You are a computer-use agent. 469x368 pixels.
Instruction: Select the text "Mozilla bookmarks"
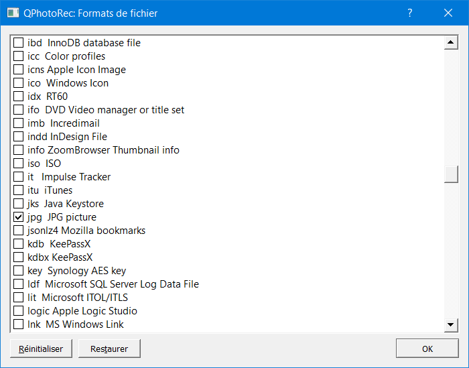coord(103,231)
